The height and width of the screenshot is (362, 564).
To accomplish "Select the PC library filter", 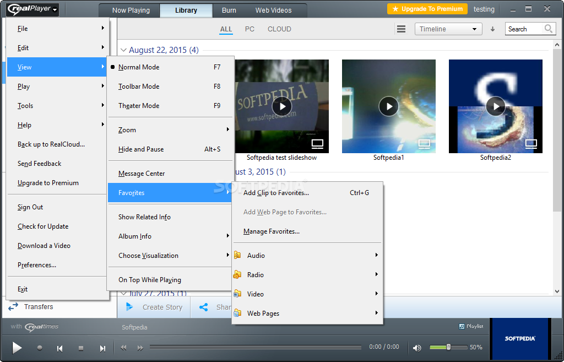I will pyautogui.click(x=250, y=29).
